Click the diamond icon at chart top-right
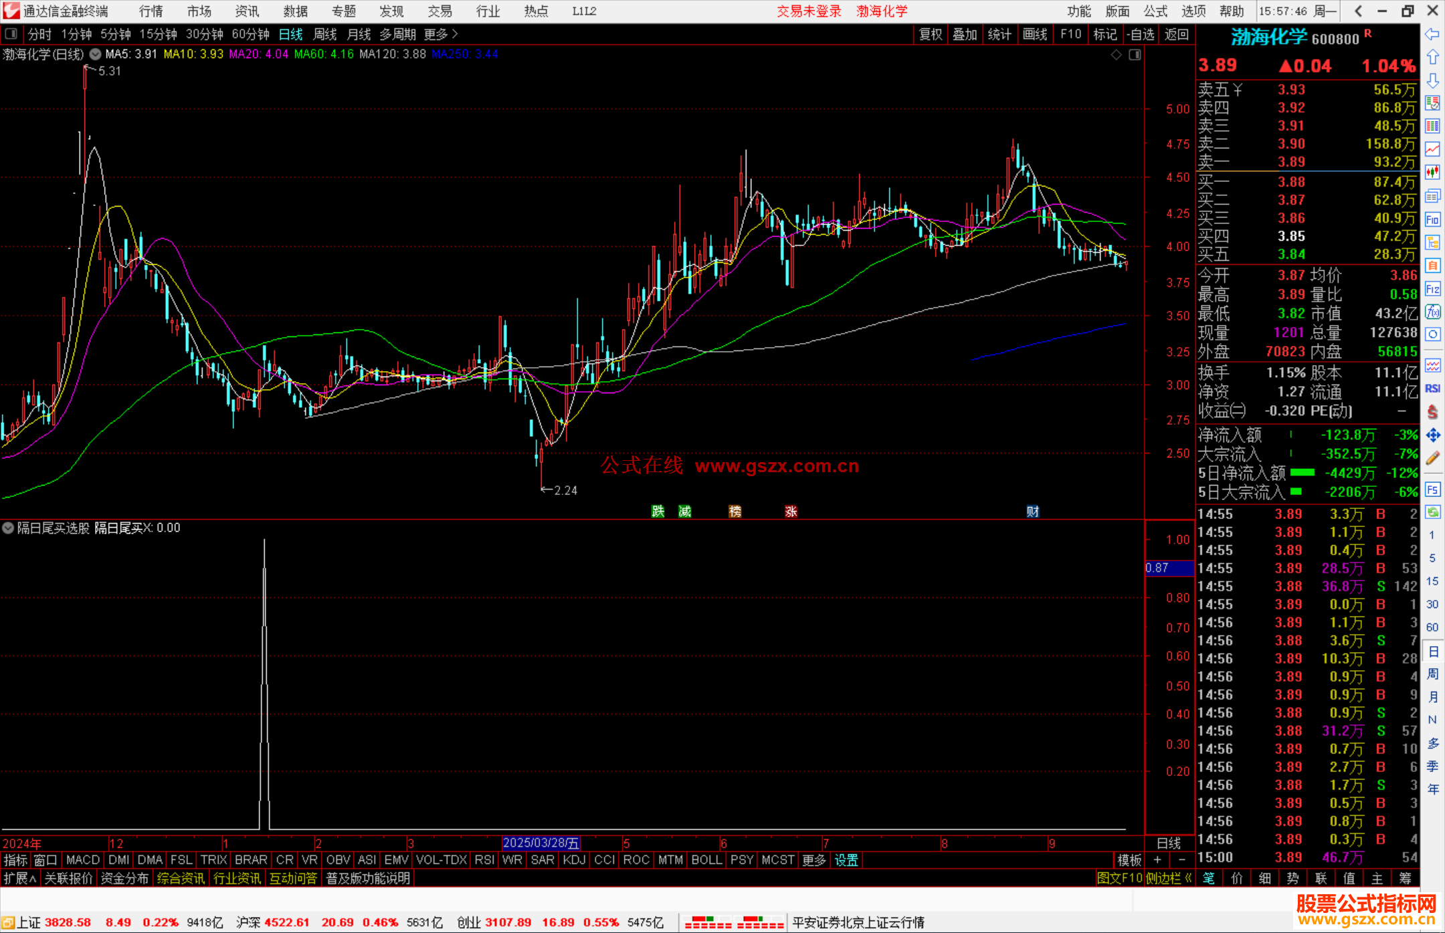The image size is (1445, 933). coord(1116,55)
